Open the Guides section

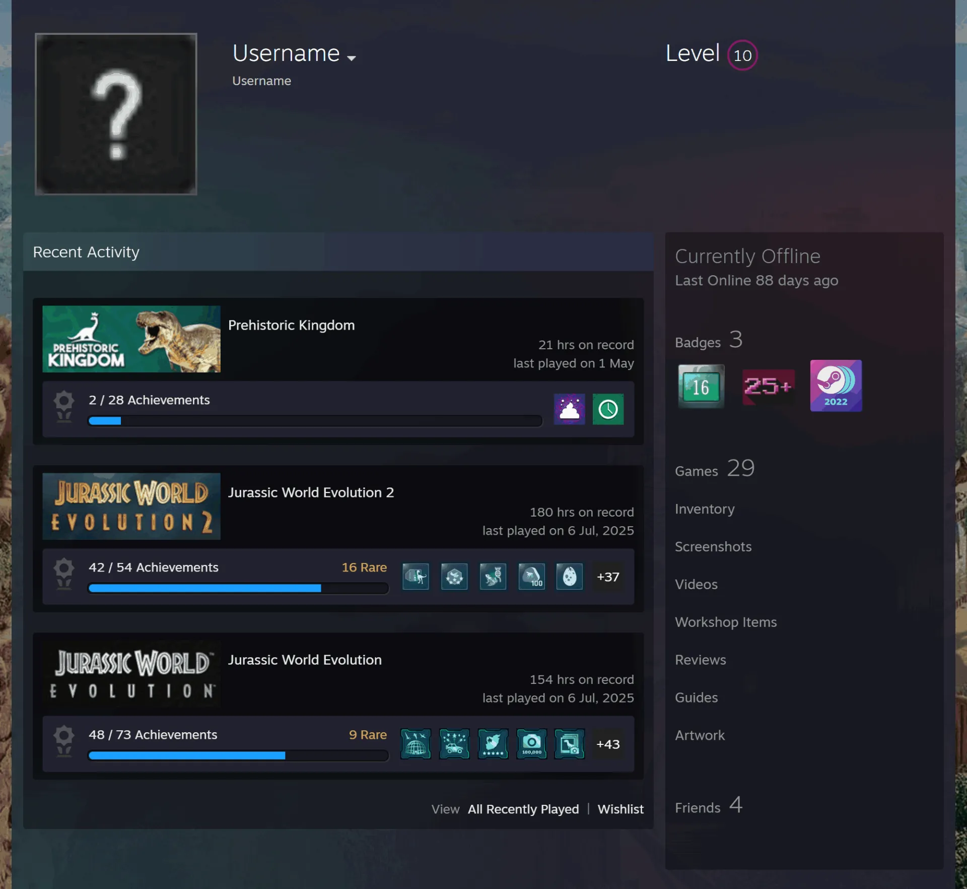(x=696, y=698)
